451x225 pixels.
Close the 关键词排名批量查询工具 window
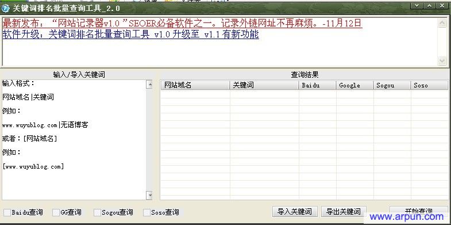pos(441,6)
